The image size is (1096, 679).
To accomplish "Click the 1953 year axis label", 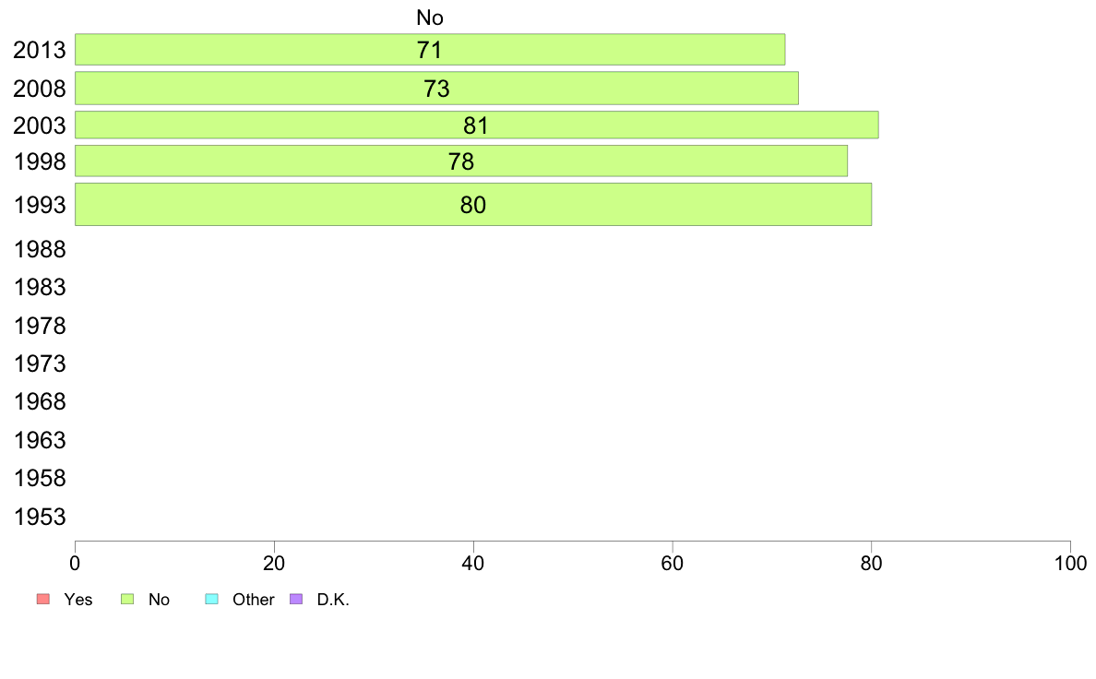I will tap(40, 517).
